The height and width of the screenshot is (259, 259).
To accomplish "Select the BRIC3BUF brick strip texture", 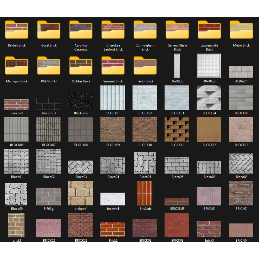I will [177, 202].
